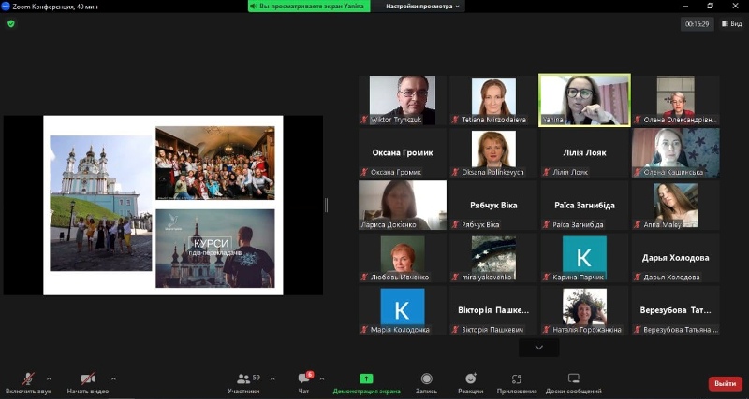Show next page of participant videos
The image size is (749, 399).
pos(539,348)
